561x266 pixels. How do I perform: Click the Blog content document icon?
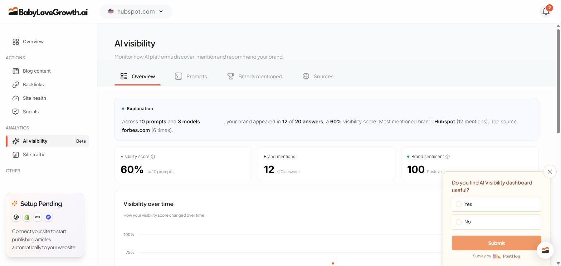click(x=16, y=71)
